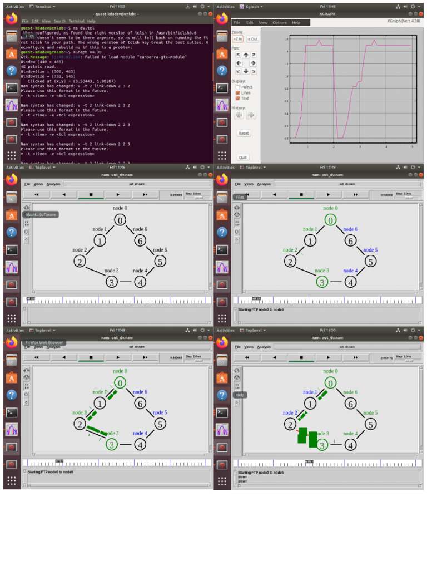Go back in XGraph view history
Screen dimensions: 427x570
point(239,115)
